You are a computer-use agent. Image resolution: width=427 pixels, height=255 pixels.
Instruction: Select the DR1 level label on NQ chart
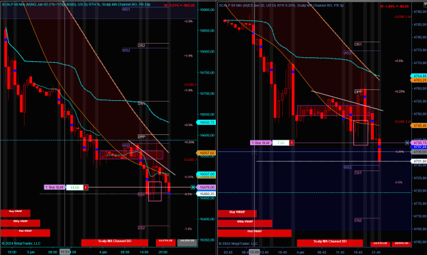tap(141, 104)
